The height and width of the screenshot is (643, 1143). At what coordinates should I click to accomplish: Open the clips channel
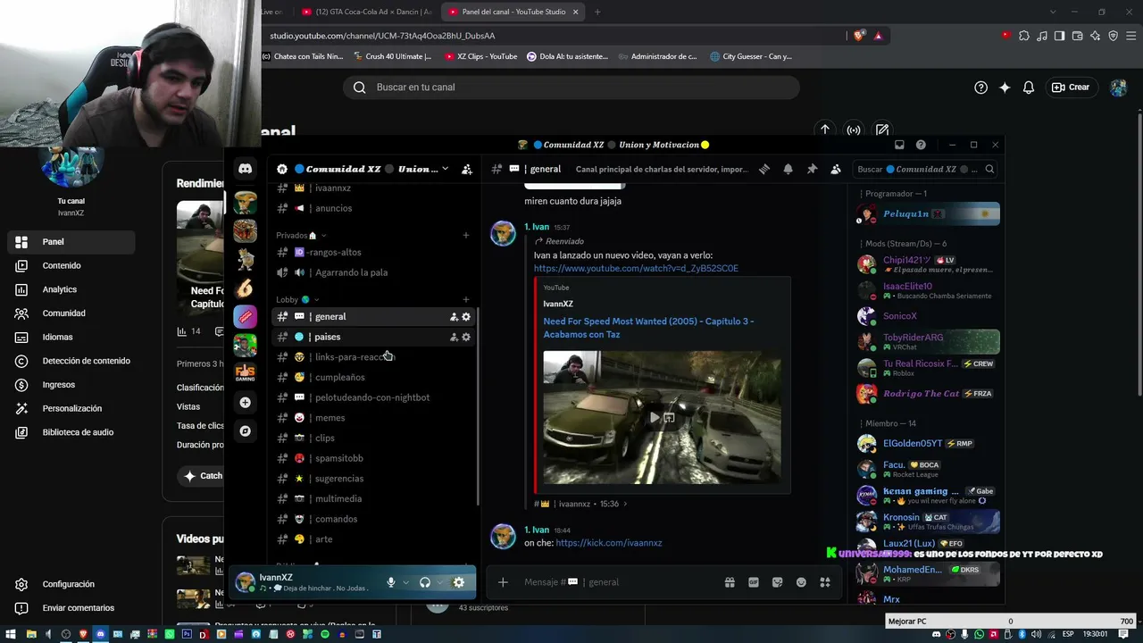click(373, 438)
